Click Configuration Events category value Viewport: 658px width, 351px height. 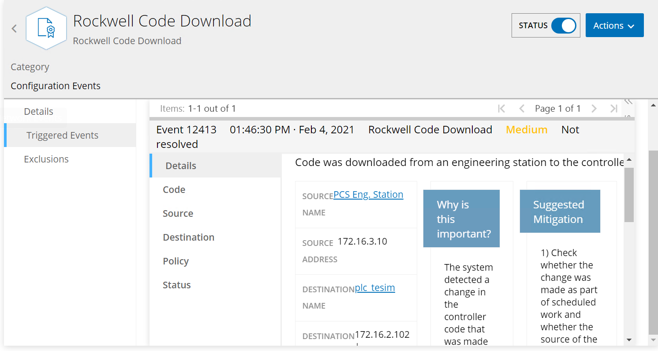click(x=56, y=86)
